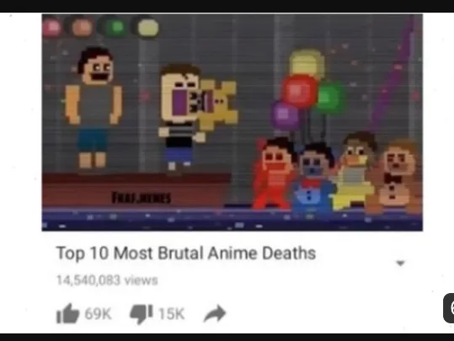Image resolution: width=454 pixels, height=341 pixels.
Task: Click the green ceiling light in thumbnail
Action: (x=117, y=27)
